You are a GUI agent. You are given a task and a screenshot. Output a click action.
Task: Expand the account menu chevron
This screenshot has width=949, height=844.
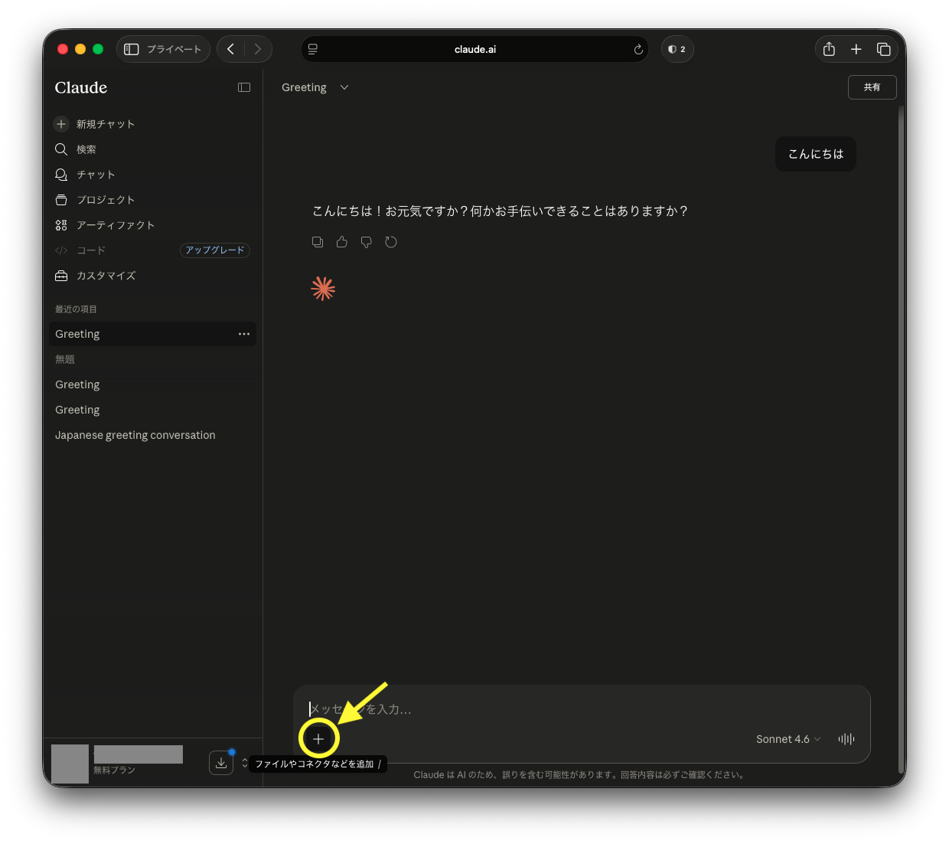[x=245, y=763]
